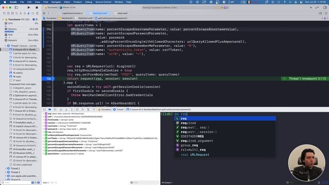The width and height of the screenshot is (329, 185).
Task: Click the Run (play) button in toolbar
Action: pyautogui.click(x=29, y=7)
